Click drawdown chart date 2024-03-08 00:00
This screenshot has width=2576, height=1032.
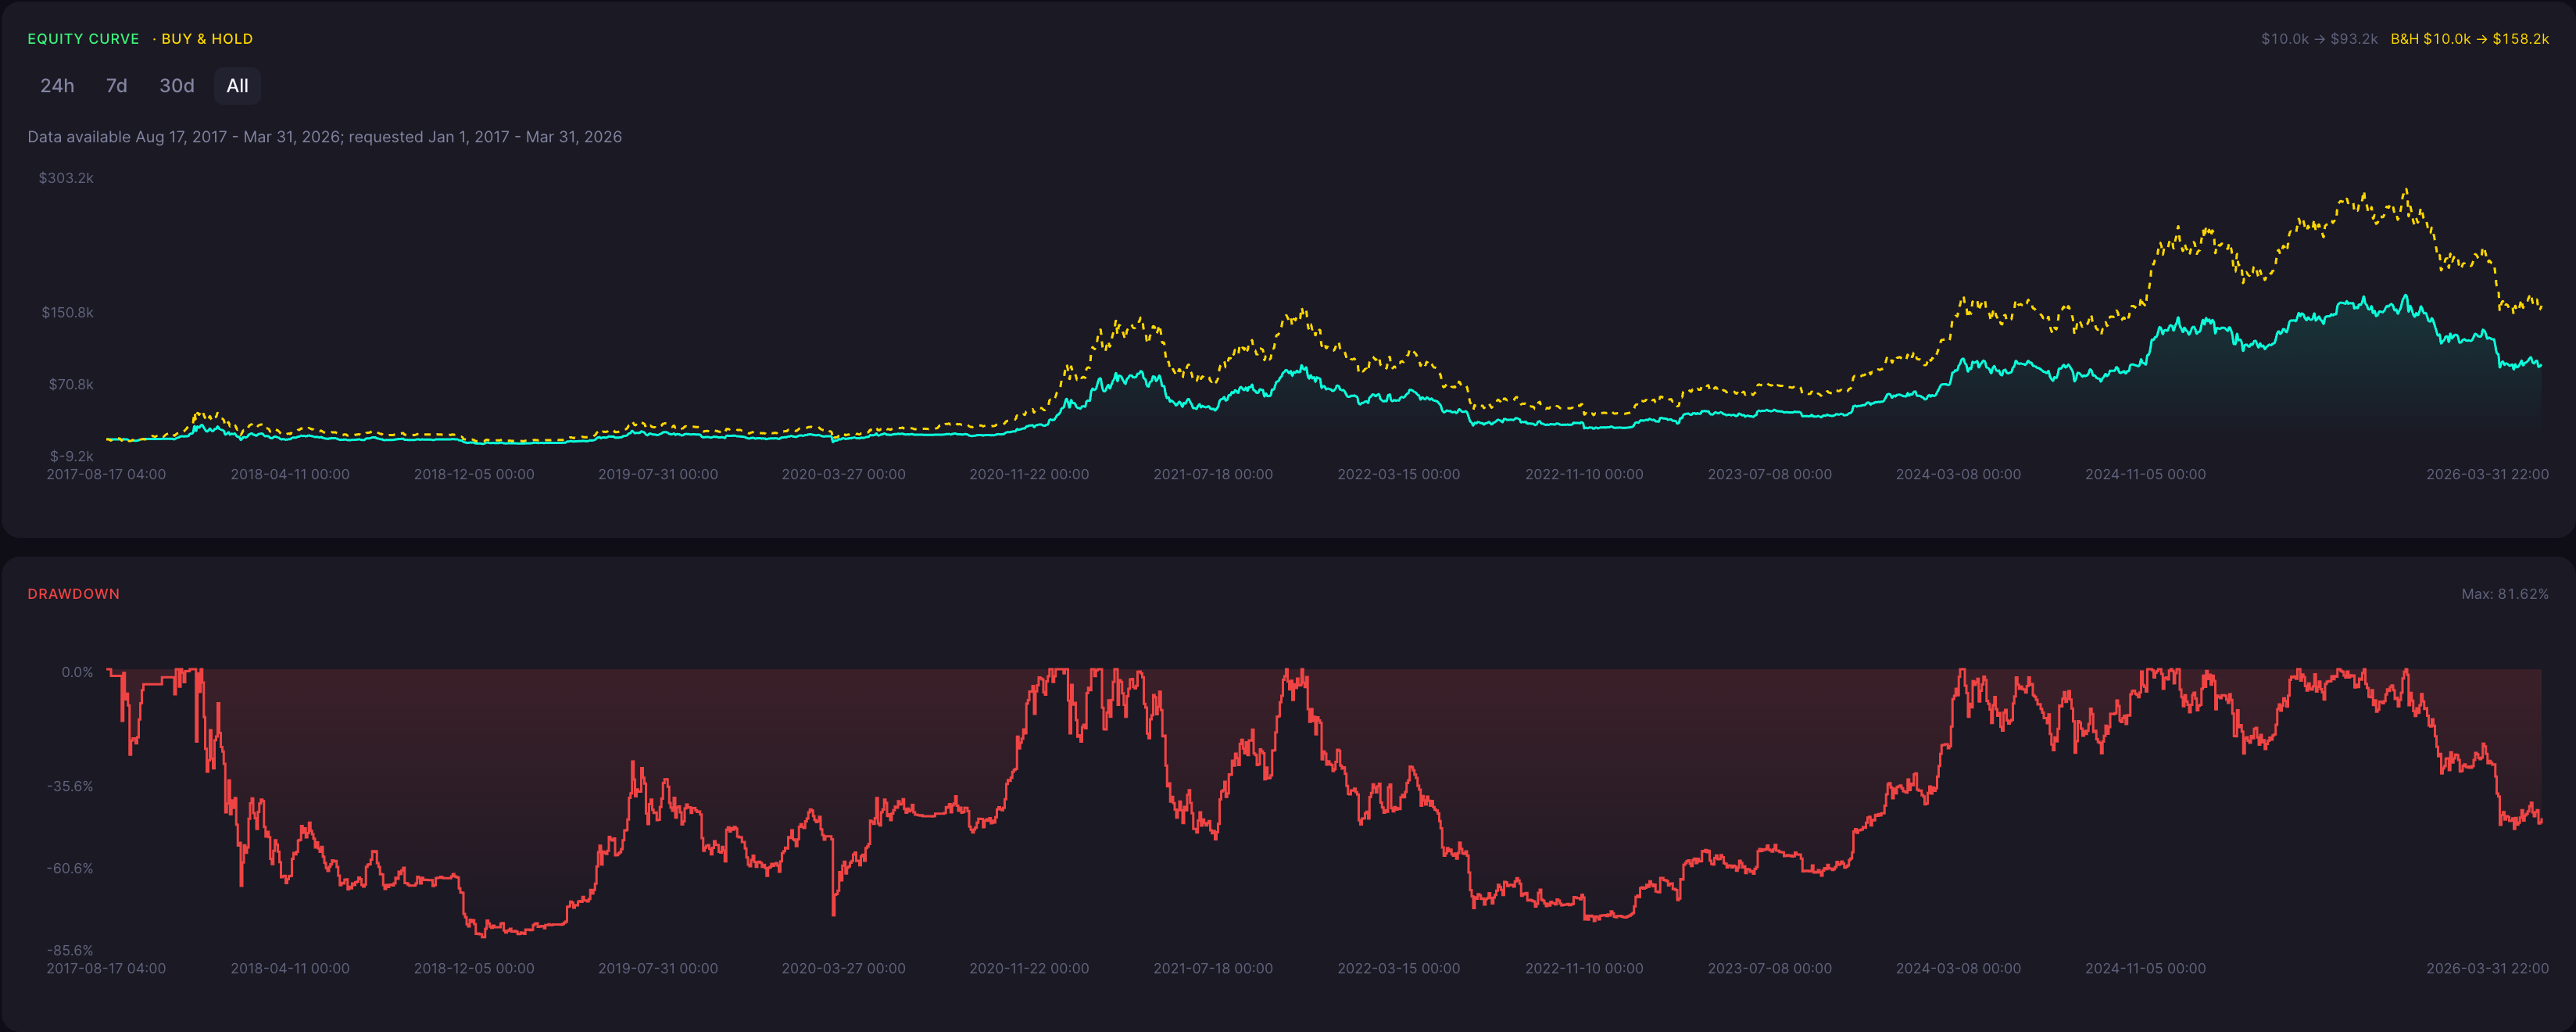(1958, 969)
